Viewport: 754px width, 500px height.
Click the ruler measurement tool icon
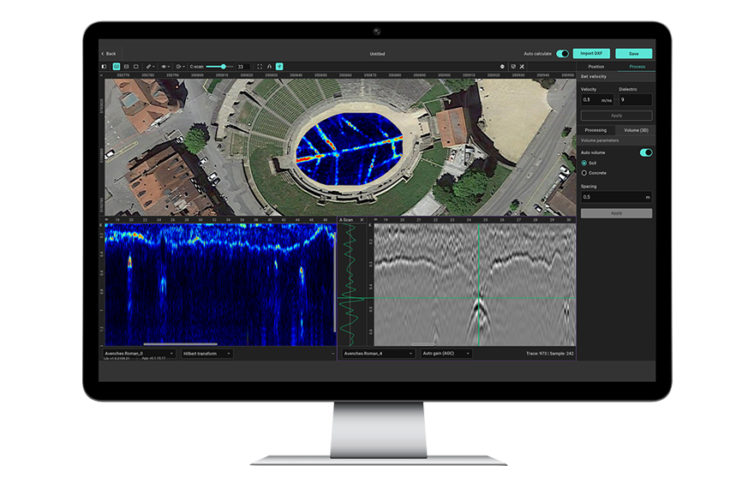[148, 66]
